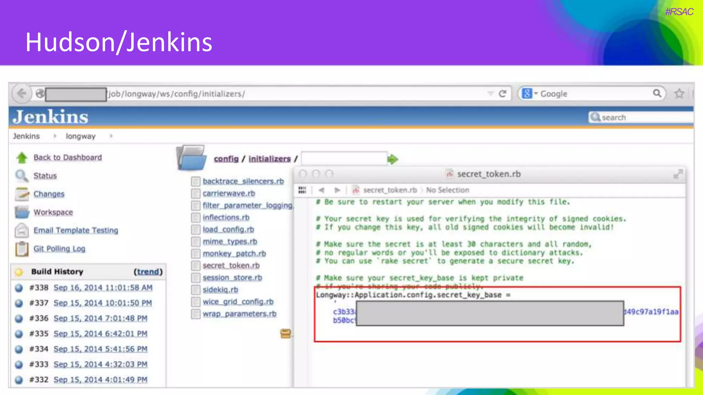Navigate to config path link

(x=226, y=159)
